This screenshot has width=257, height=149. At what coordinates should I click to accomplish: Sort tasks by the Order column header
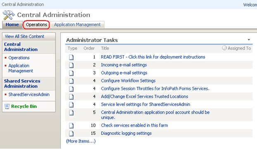(89, 48)
